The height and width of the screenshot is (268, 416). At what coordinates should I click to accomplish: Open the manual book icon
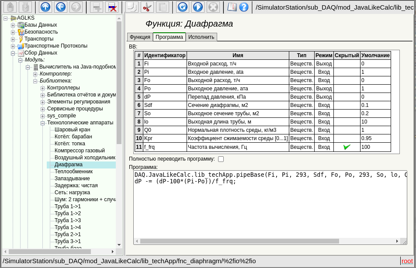pos(232,7)
